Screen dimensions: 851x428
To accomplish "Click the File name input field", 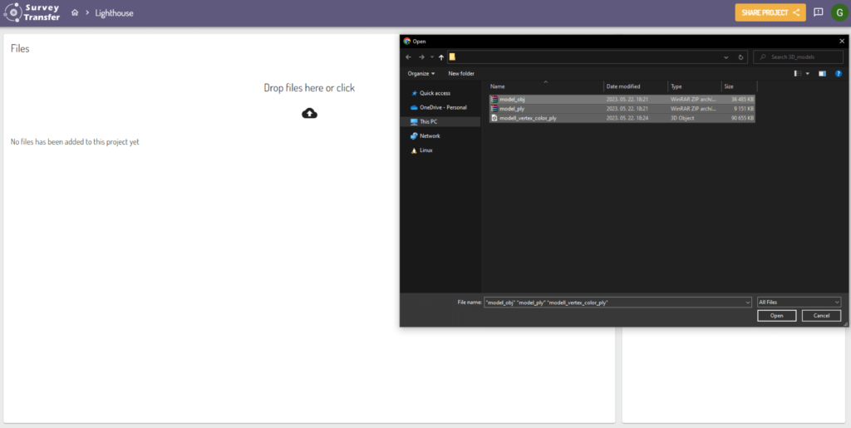I will pos(615,303).
